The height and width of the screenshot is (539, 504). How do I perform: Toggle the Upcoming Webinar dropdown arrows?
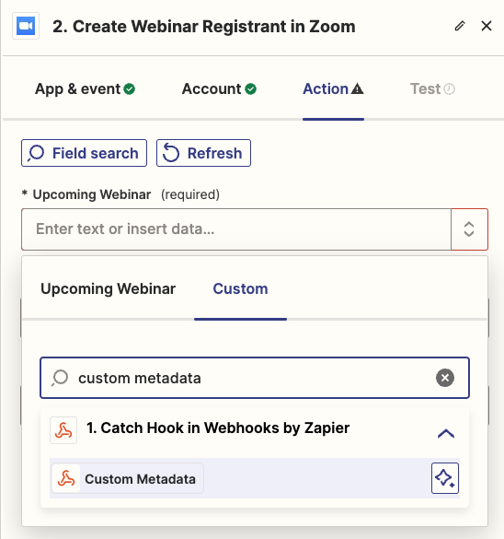coord(469,229)
